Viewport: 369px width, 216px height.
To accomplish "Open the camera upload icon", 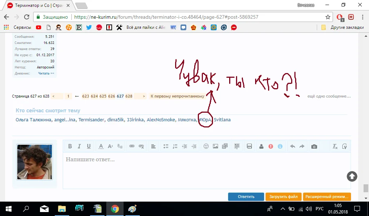I will click(x=314, y=146).
